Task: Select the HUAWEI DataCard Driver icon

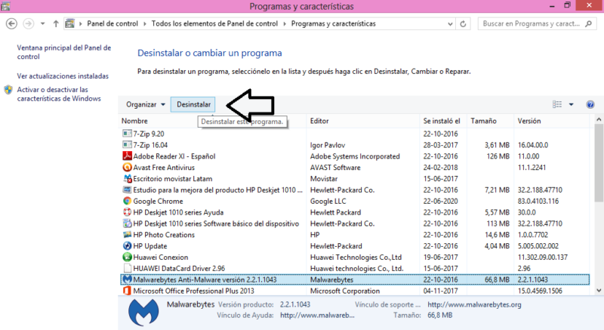Action: (127, 268)
